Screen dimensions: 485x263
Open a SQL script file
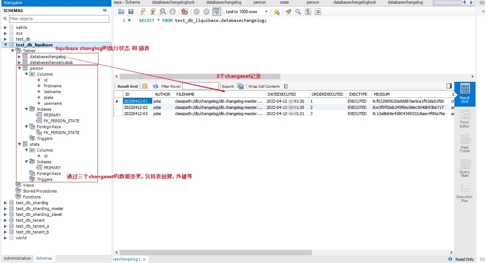(121, 11)
